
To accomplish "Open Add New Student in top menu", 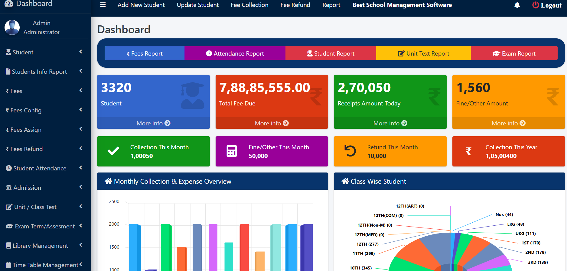I will [141, 5].
